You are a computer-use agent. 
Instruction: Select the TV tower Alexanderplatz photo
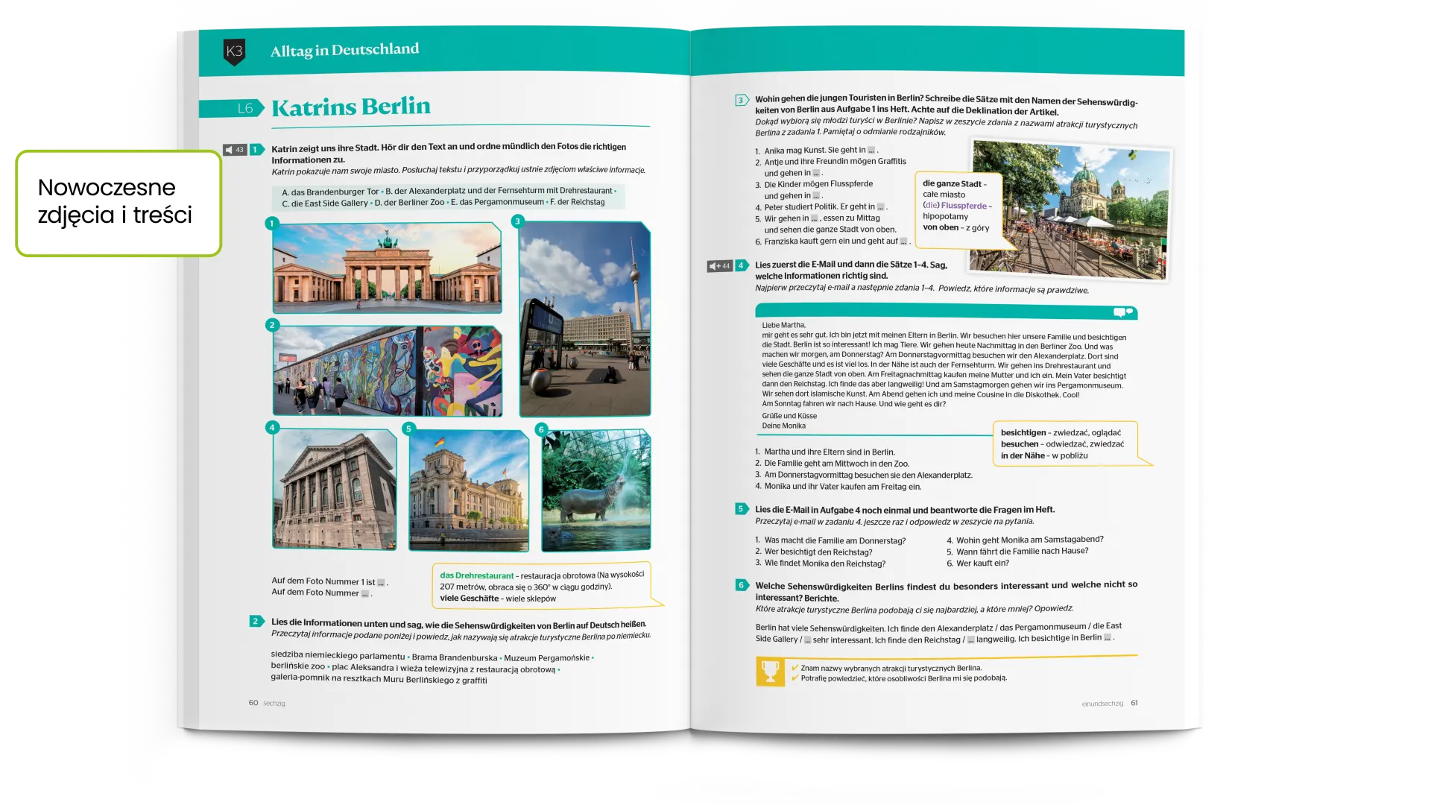tap(584, 319)
